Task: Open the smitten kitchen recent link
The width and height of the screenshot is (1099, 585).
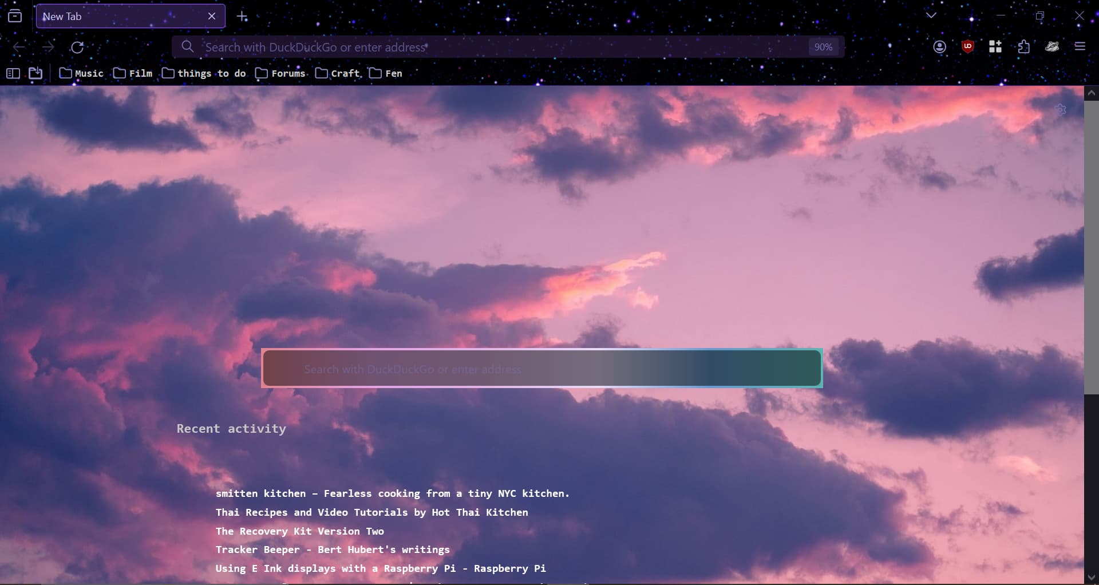Action: point(392,493)
